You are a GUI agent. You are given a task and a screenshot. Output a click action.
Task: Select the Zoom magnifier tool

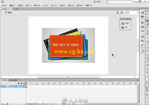(x=147, y=72)
